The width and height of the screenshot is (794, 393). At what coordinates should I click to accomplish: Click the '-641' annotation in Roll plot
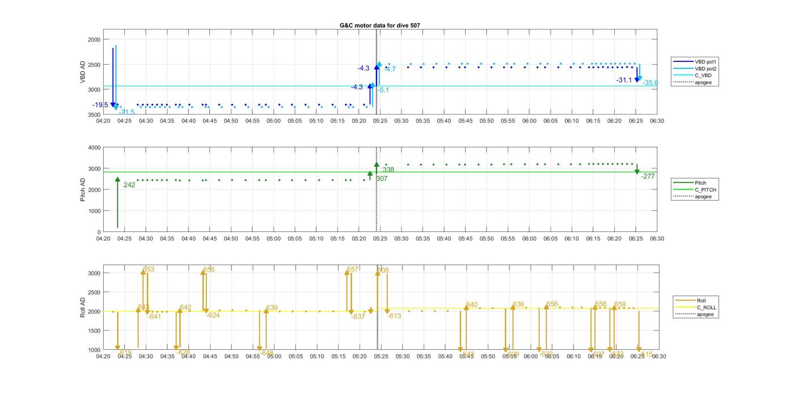coord(154,317)
